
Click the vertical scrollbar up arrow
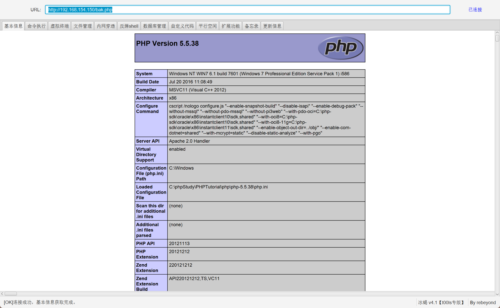[x=497, y=33]
